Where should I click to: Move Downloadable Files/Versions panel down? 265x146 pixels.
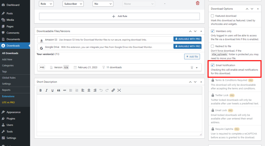pyautogui.click(x=195, y=31)
